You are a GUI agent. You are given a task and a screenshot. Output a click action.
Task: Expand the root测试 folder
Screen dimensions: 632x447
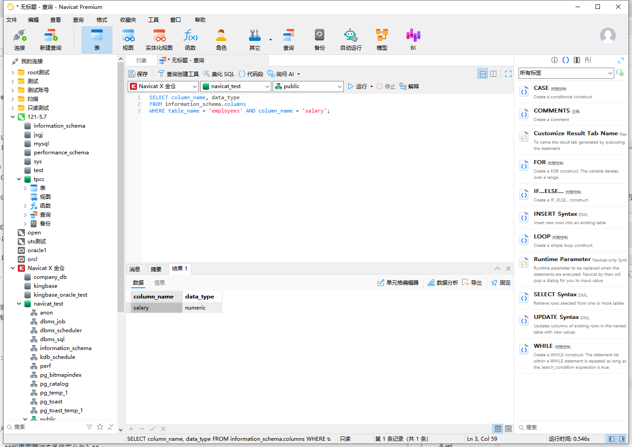(12, 72)
